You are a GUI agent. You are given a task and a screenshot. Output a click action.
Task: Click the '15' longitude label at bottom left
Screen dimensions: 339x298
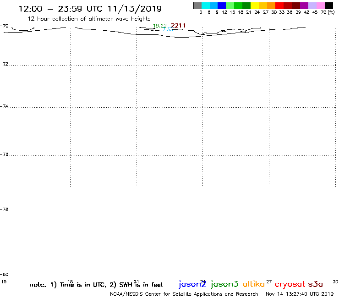click(4, 282)
